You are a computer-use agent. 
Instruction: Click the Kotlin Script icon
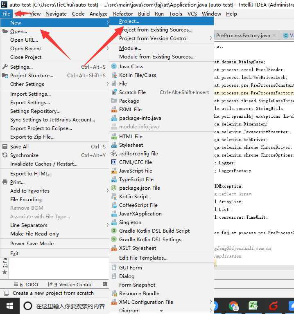click(x=114, y=197)
